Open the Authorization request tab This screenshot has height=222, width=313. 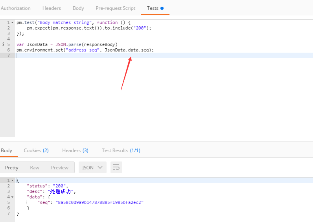click(16, 8)
